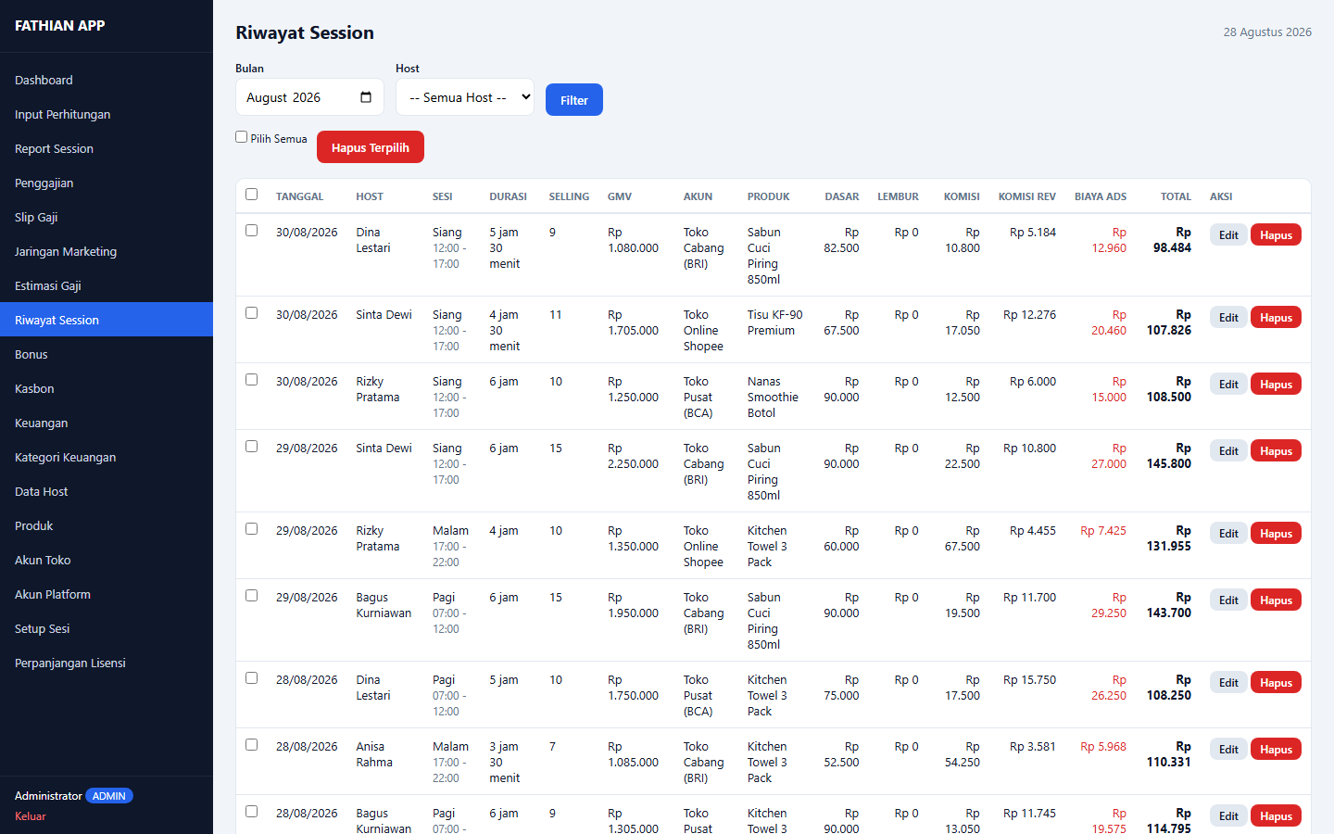Open Estimasi Gaji menu item
The width and height of the screenshot is (1334, 834).
coord(107,285)
